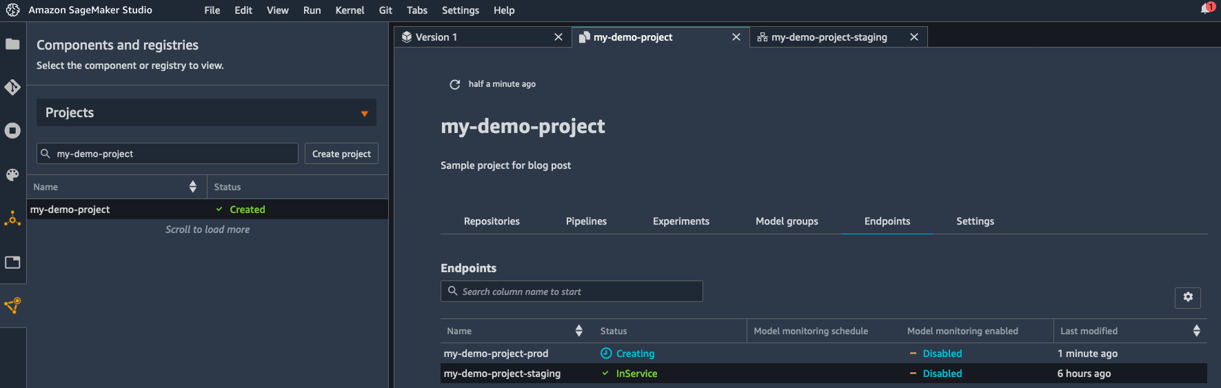The image size is (1221, 388).
Task: Sort projects list by Name
Action: tap(193, 187)
